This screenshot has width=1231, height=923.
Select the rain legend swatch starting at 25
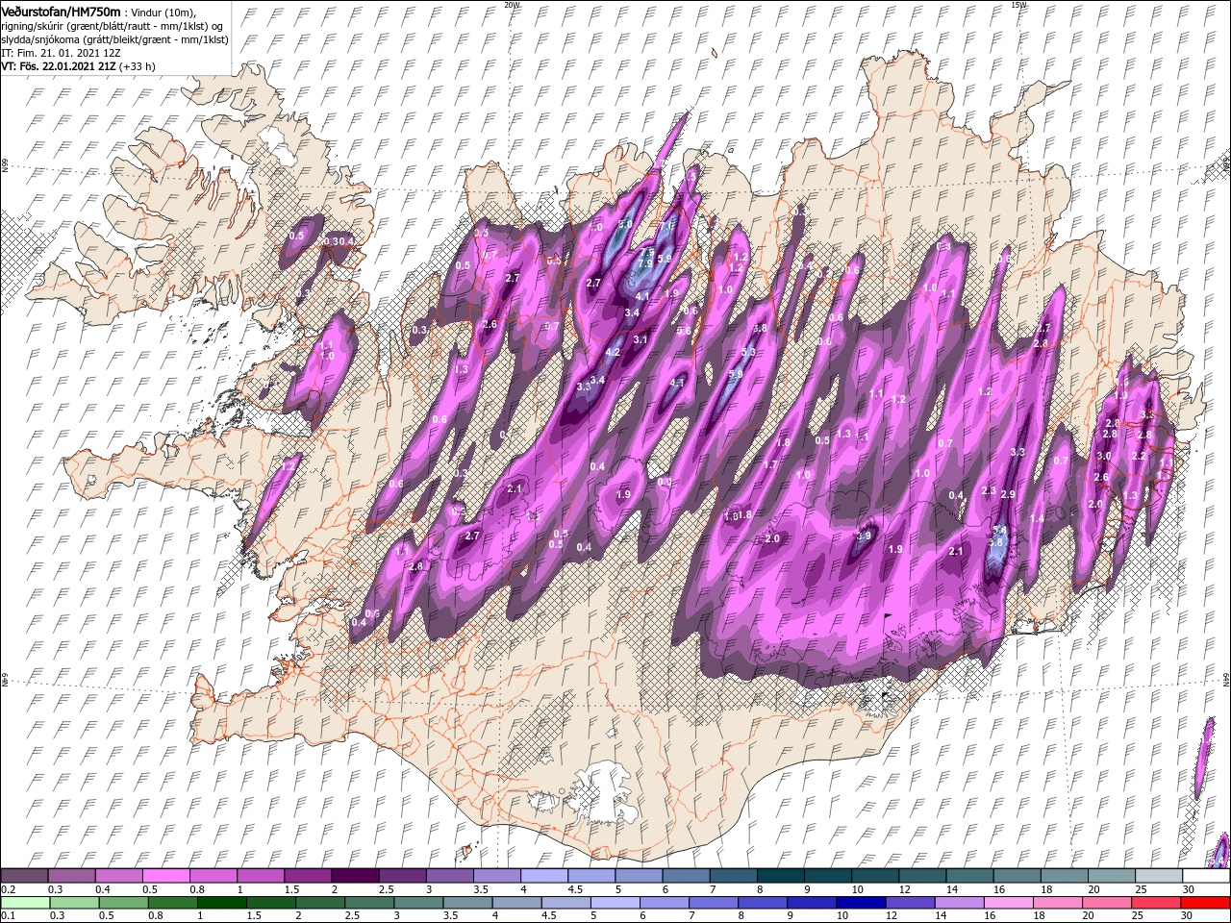1156,903
